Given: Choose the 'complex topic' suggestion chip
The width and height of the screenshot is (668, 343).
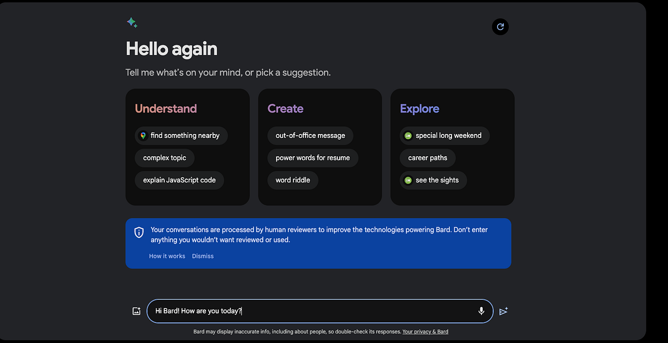Looking at the screenshot, I should [164, 158].
